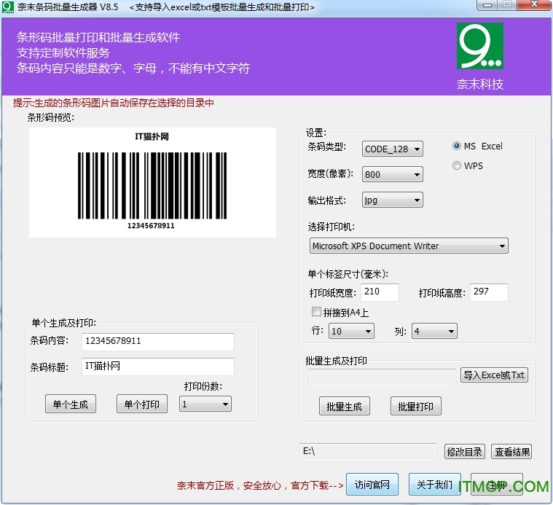Click the 打印纸高度 field showing 297
553x505 pixels.
click(490, 292)
